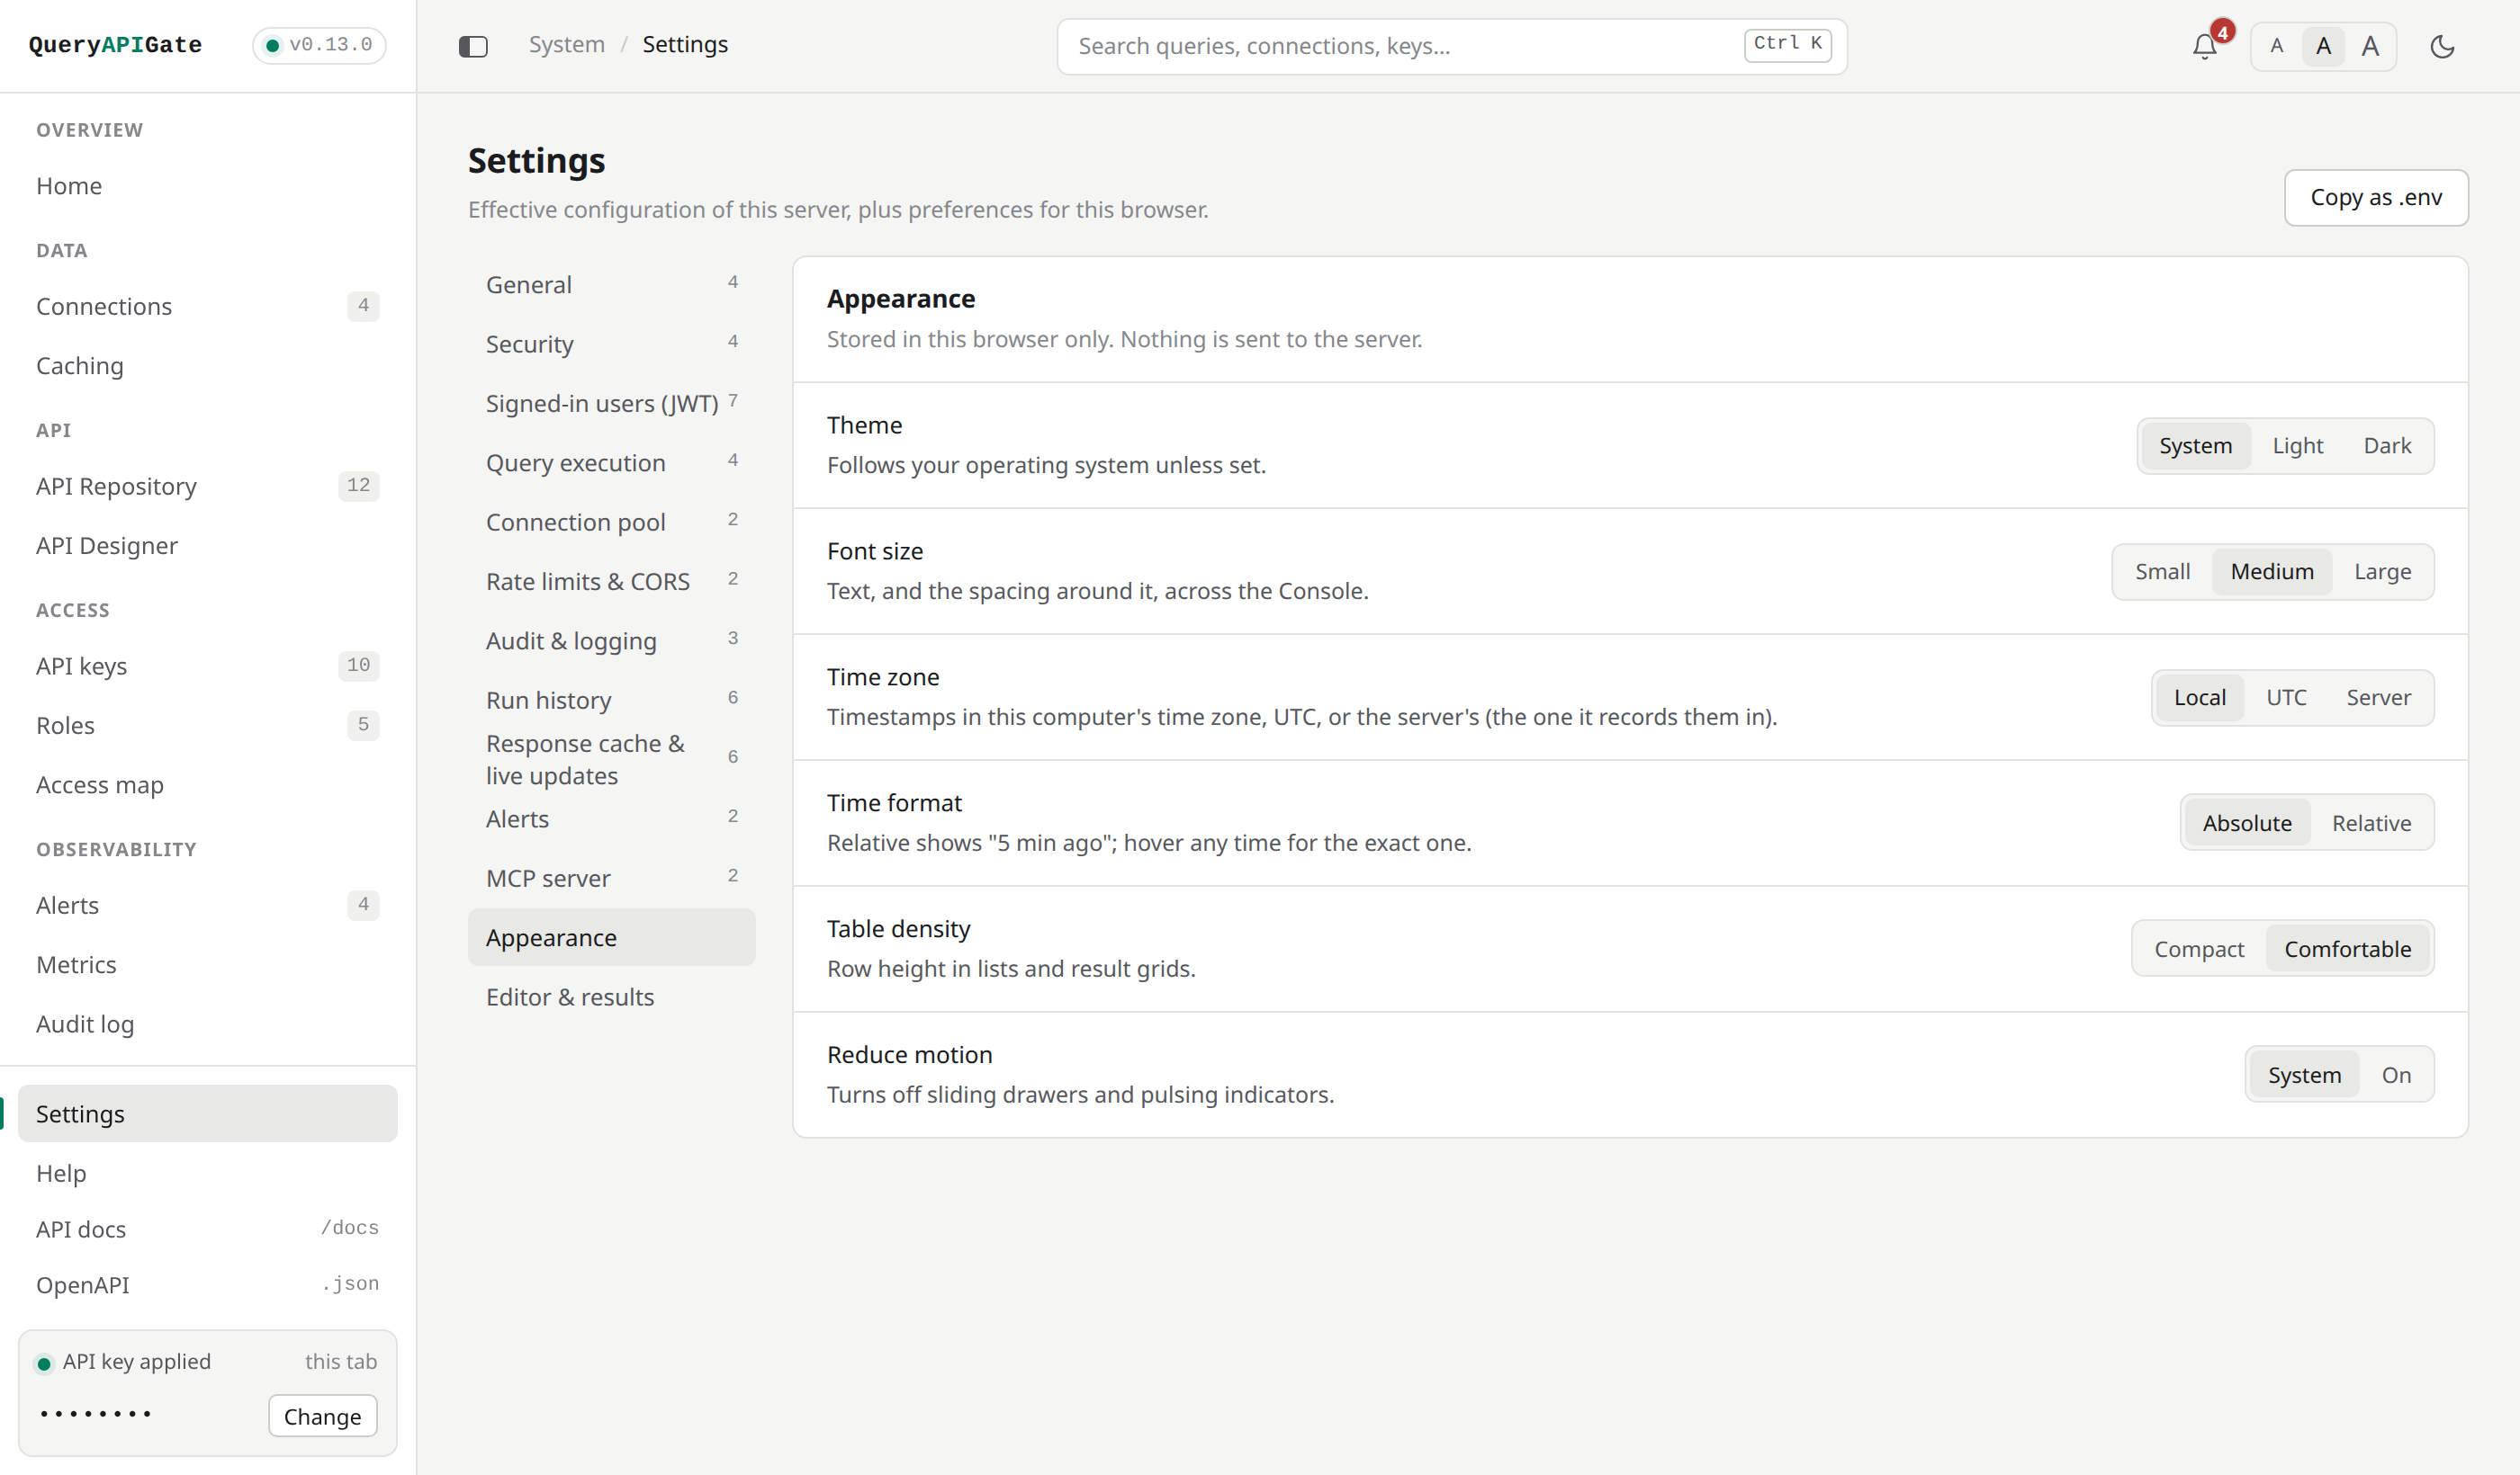Switch time zone to Server
Viewport: 2520px width, 1475px height.
(2378, 698)
